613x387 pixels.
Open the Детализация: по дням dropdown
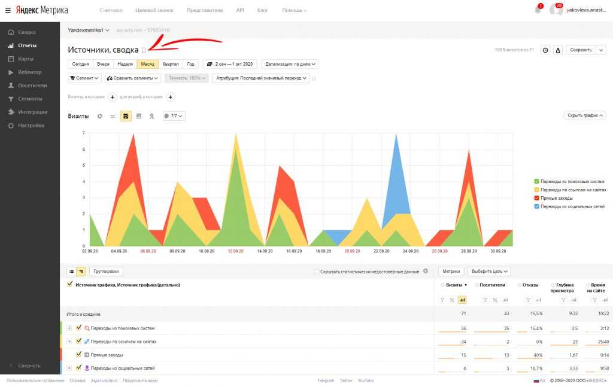[x=290, y=64]
